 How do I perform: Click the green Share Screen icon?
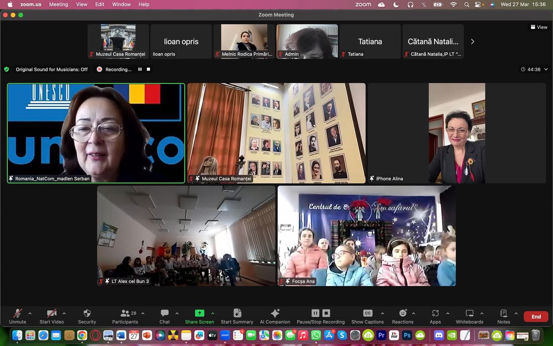coord(199,313)
